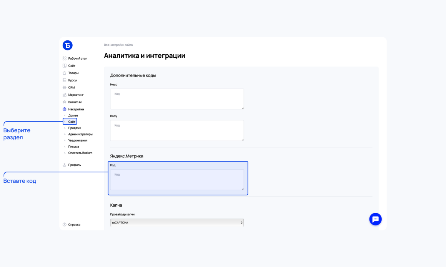Click the Bazium AI icon
Image resolution: width=446 pixels, height=267 pixels.
click(65, 102)
